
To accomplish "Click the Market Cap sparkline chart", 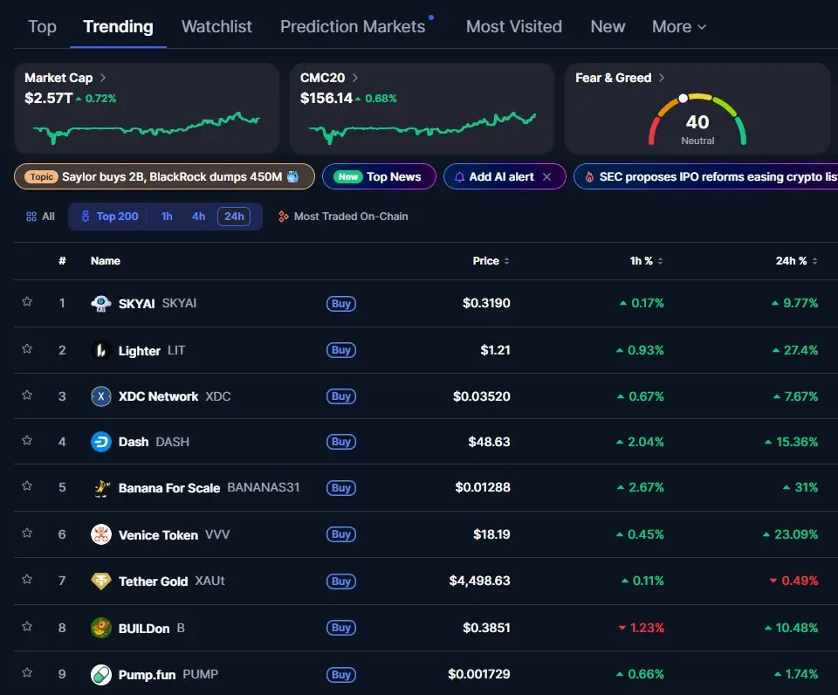I will pos(146,127).
